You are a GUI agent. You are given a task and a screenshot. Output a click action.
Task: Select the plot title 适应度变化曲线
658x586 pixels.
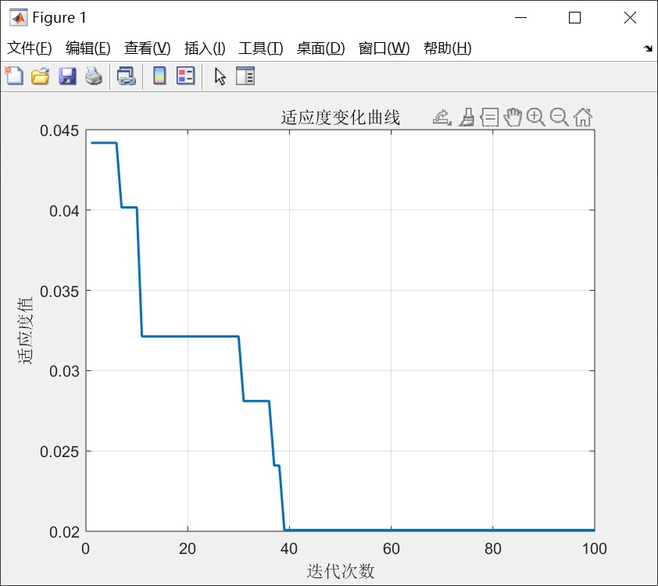[x=340, y=117]
